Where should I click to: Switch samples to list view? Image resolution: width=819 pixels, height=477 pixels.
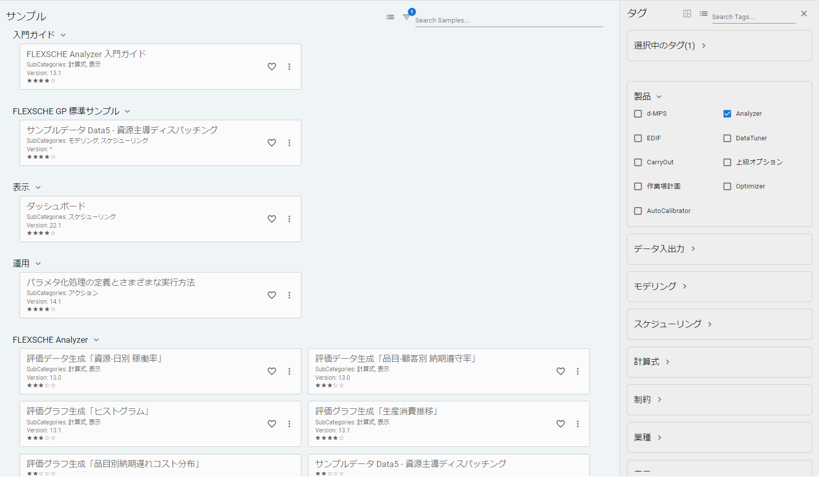click(390, 17)
